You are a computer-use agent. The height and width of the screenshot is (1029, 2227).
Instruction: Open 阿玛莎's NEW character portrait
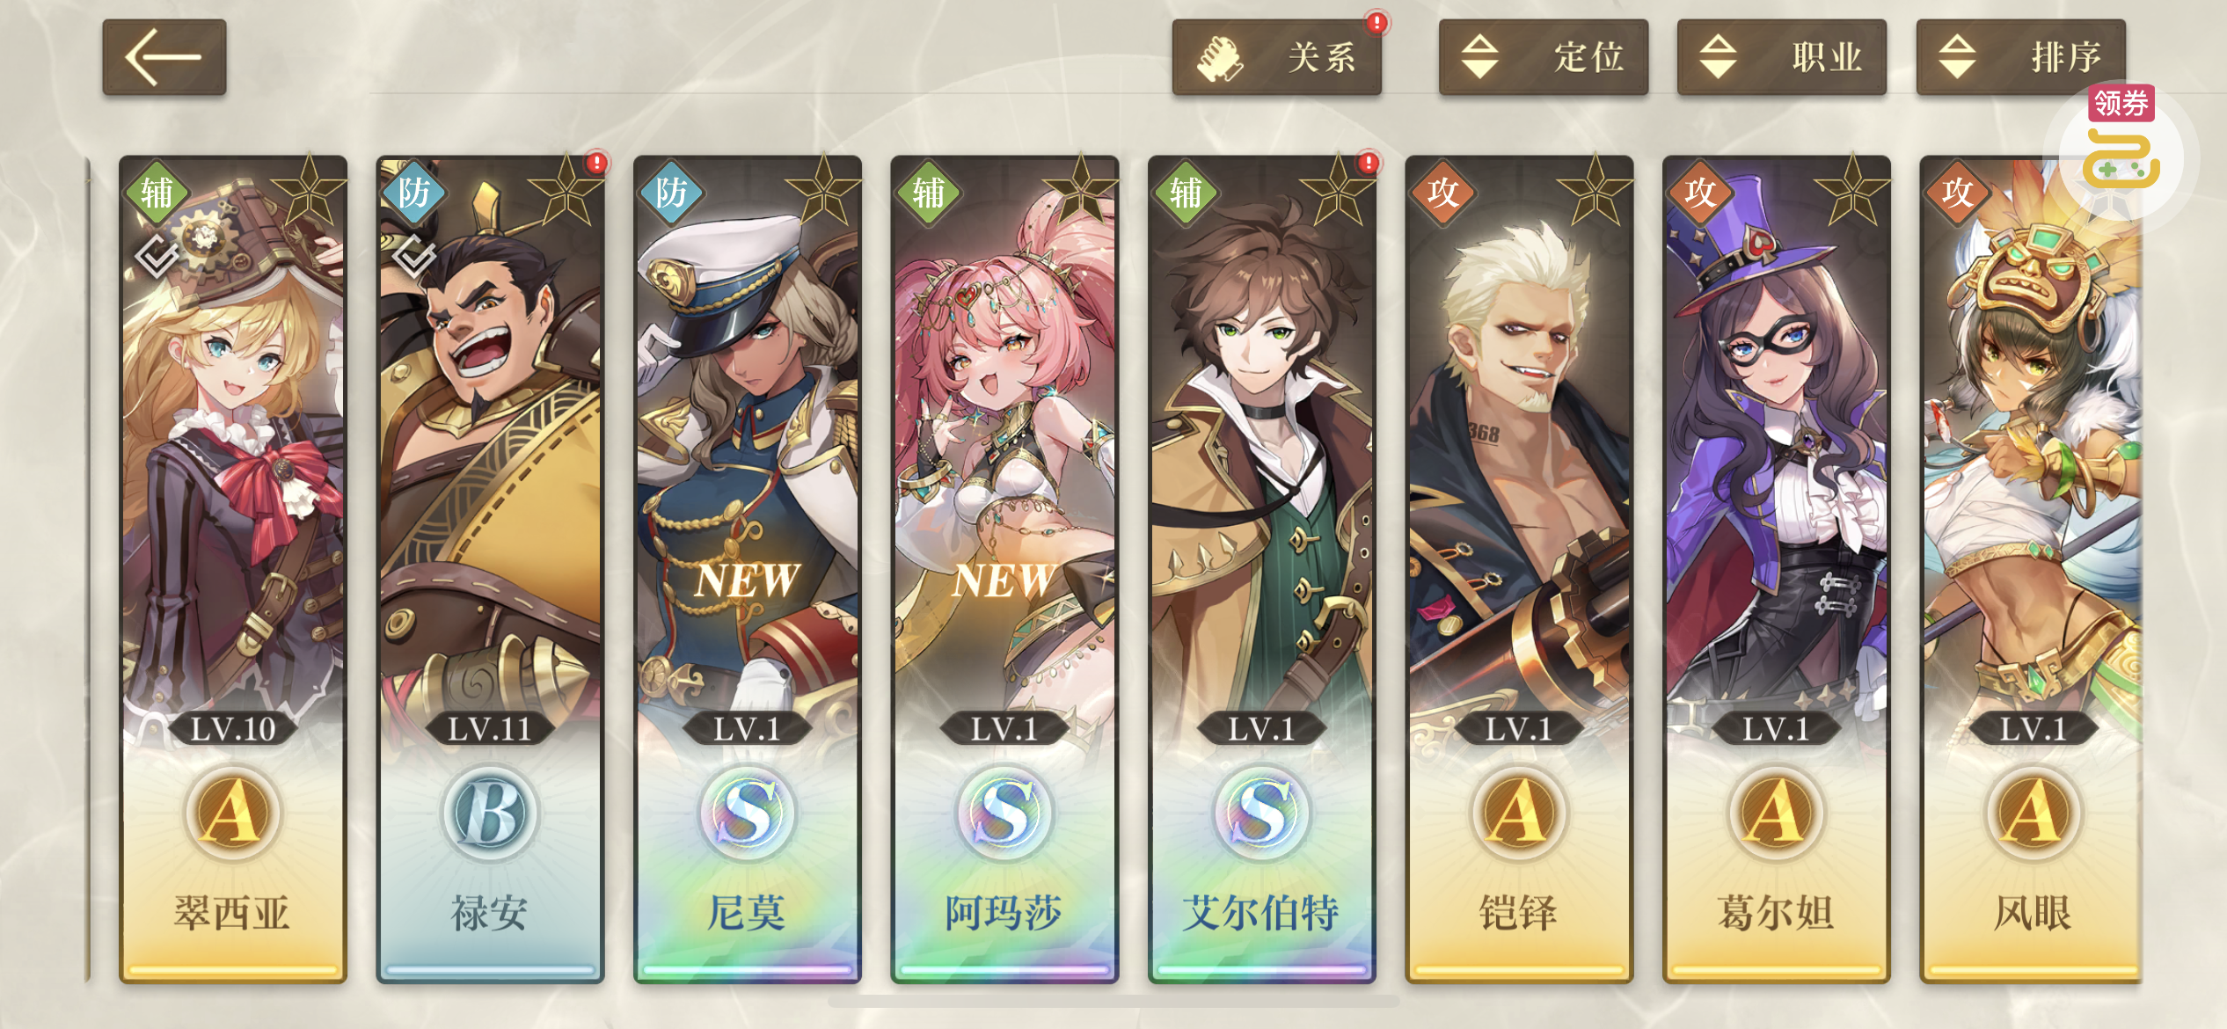(x=1004, y=440)
